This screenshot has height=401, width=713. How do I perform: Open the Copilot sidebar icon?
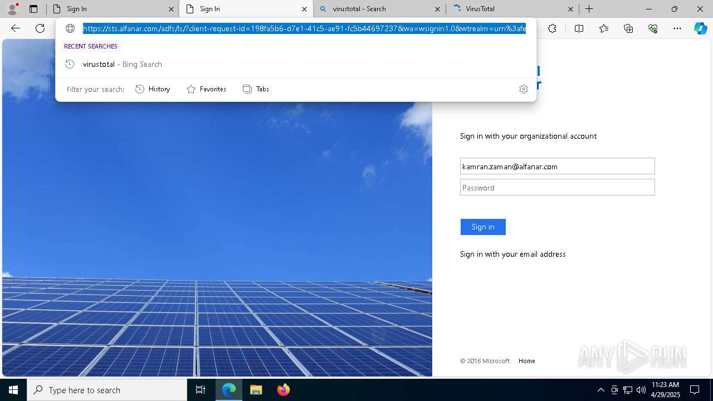pyautogui.click(x=700, y=28)
